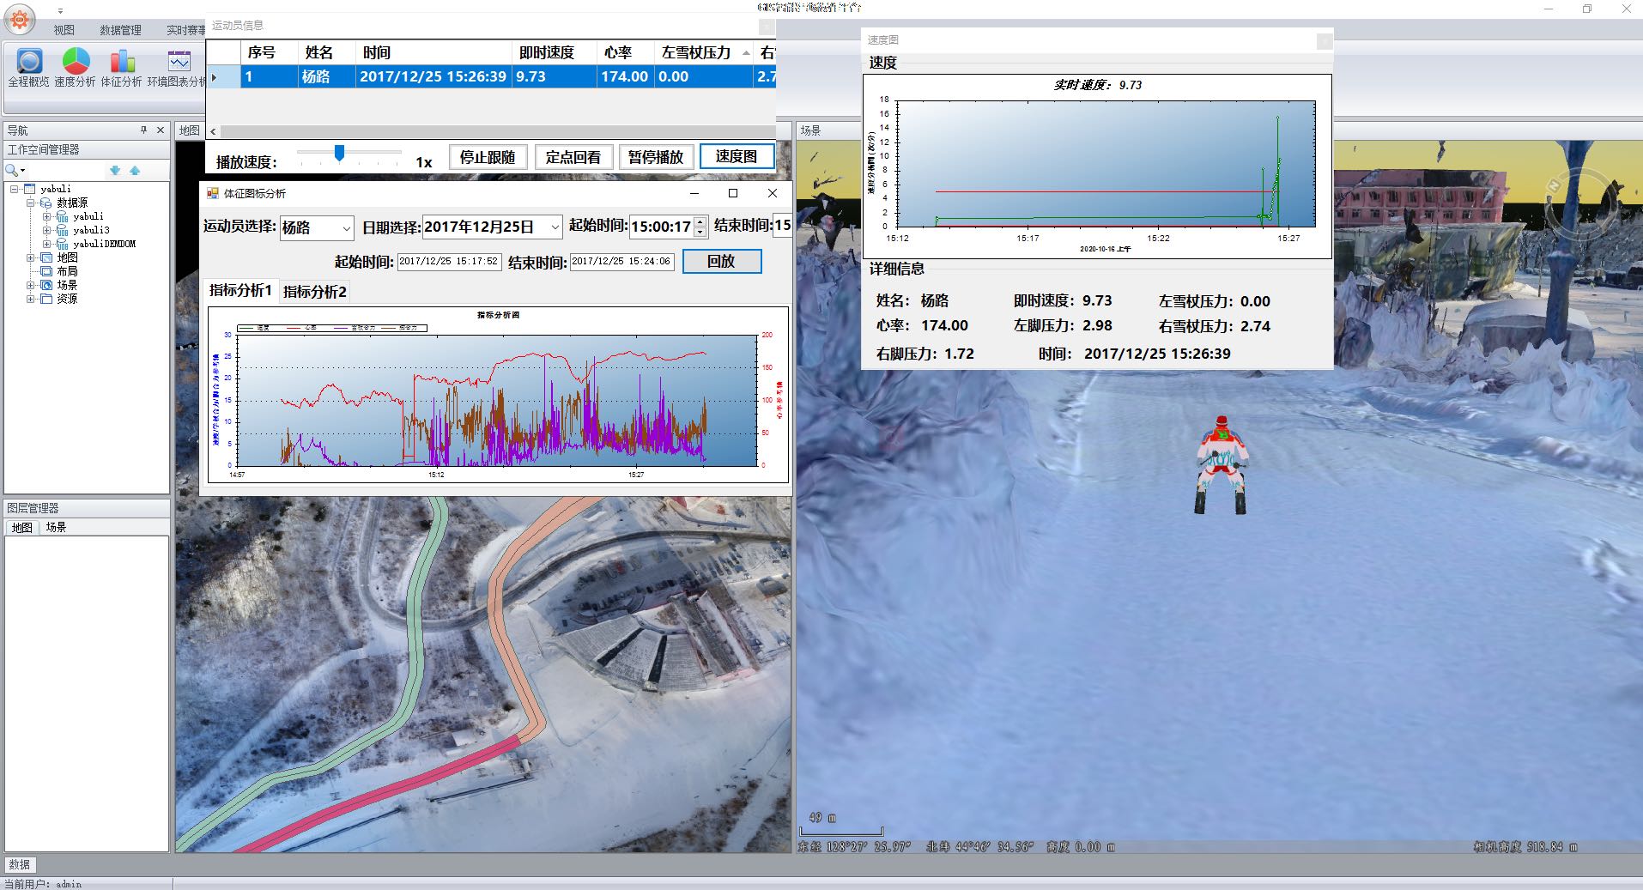Select the 场景 tab in layer manager
Screen dimensions: 1643x890
(56, 527)
